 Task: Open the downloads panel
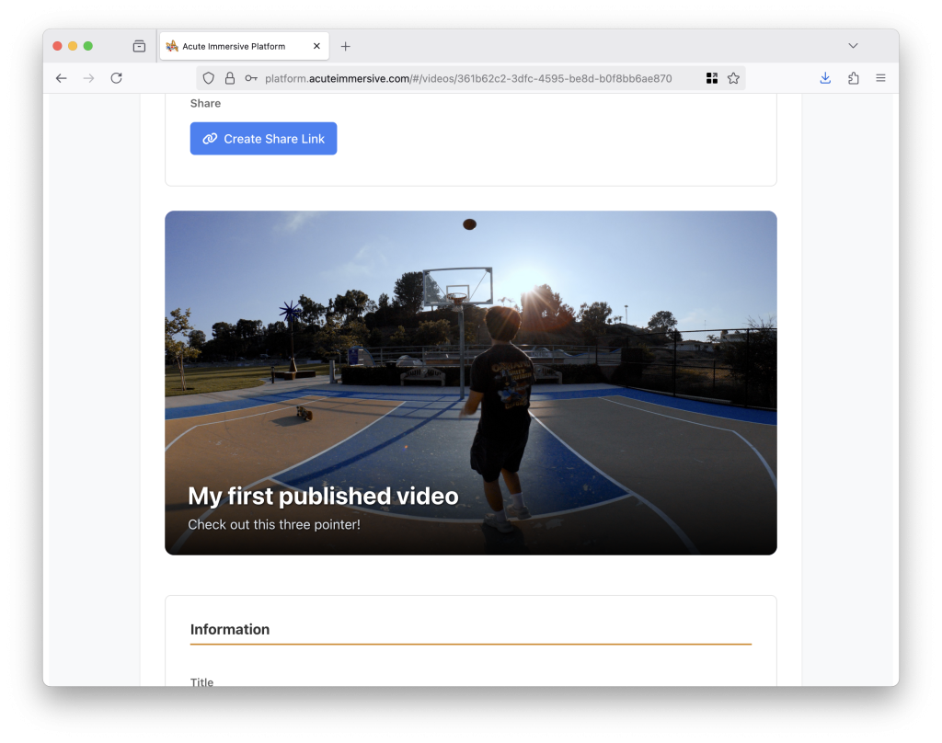(x=825, y=78)
